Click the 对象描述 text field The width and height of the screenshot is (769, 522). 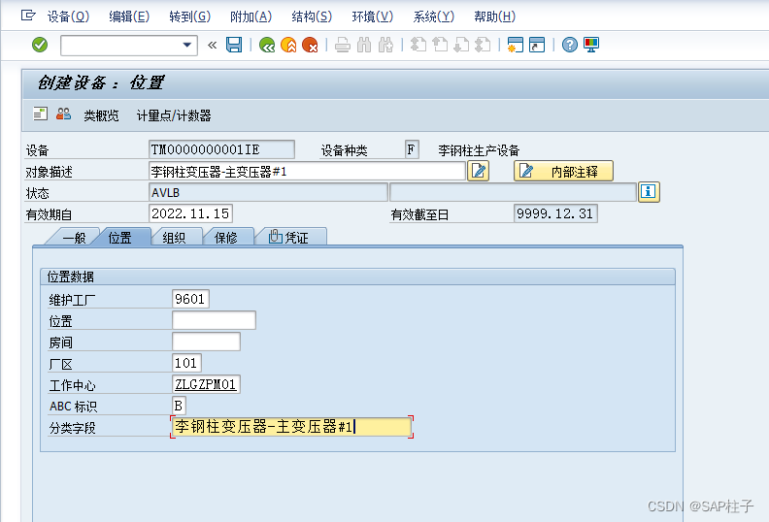click(x=307, y=171)
